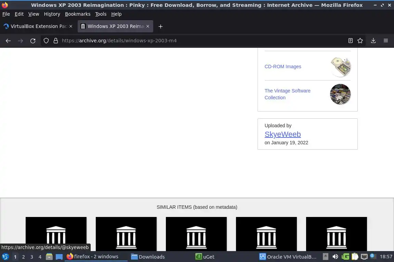Open the second similar item thumbnail
The width and height of the screenshot is (394, 262).
click(126, 234)
